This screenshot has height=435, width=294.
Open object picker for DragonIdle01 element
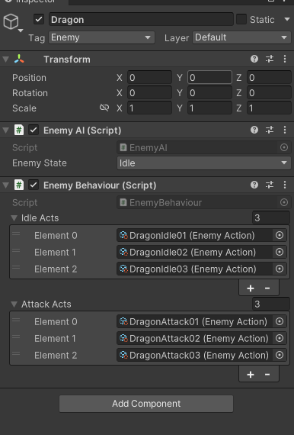coord(280,235)
